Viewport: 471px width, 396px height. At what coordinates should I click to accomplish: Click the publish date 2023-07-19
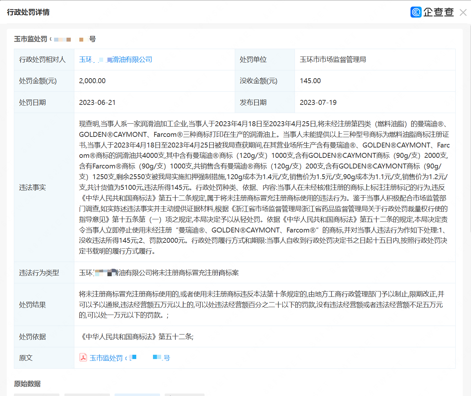click(x=318, y=102)
